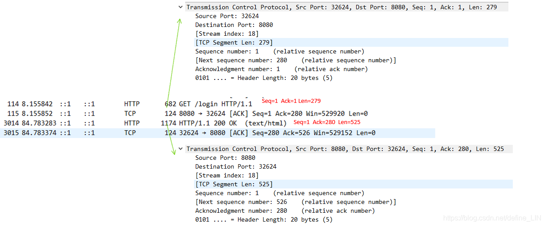Select the 'Source Port: 32624' field
Image resolution: width=545 pixels, height=226 pixels.
pos(227,16)
